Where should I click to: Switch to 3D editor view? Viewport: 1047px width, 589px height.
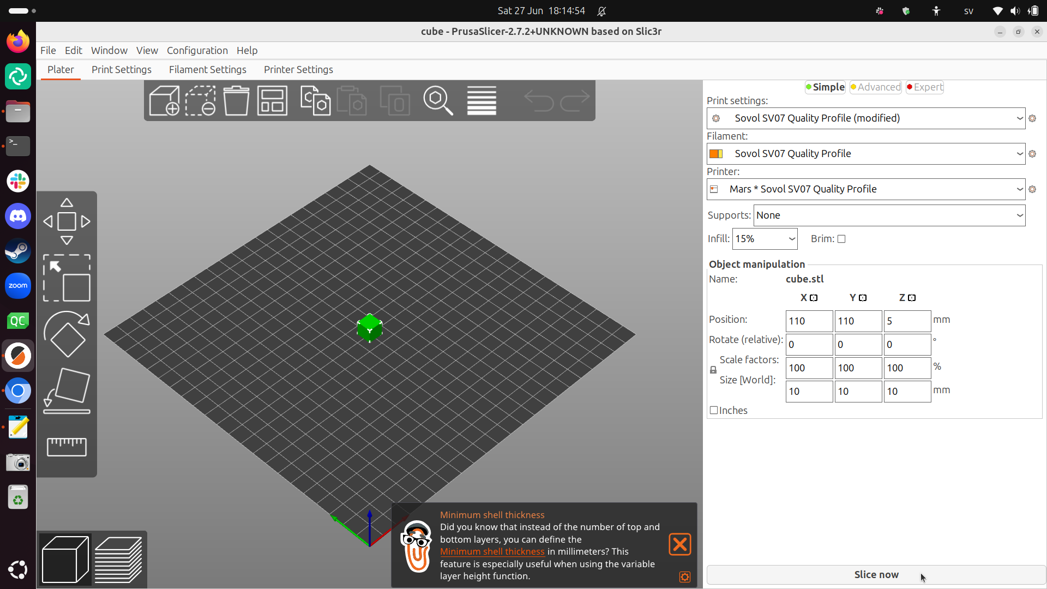tap(65, 560)
